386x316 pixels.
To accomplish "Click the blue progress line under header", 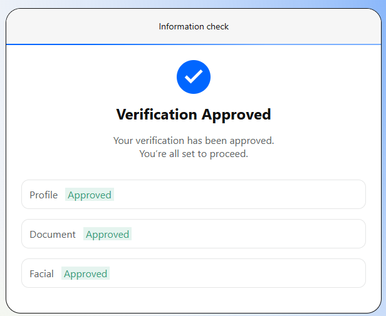I will coord(194,44).
